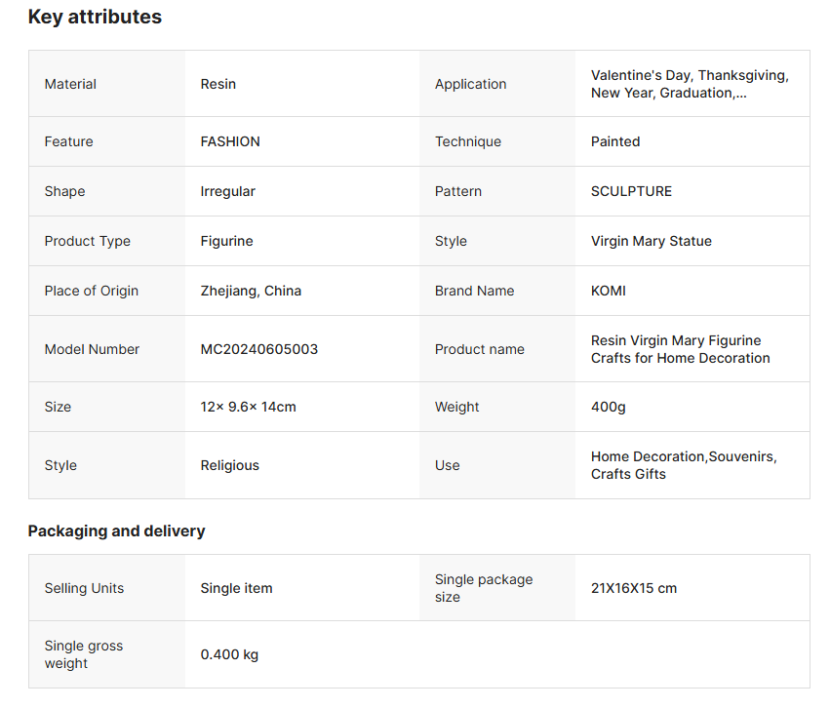Select the "Single item" selling units value

coord(237,588)
